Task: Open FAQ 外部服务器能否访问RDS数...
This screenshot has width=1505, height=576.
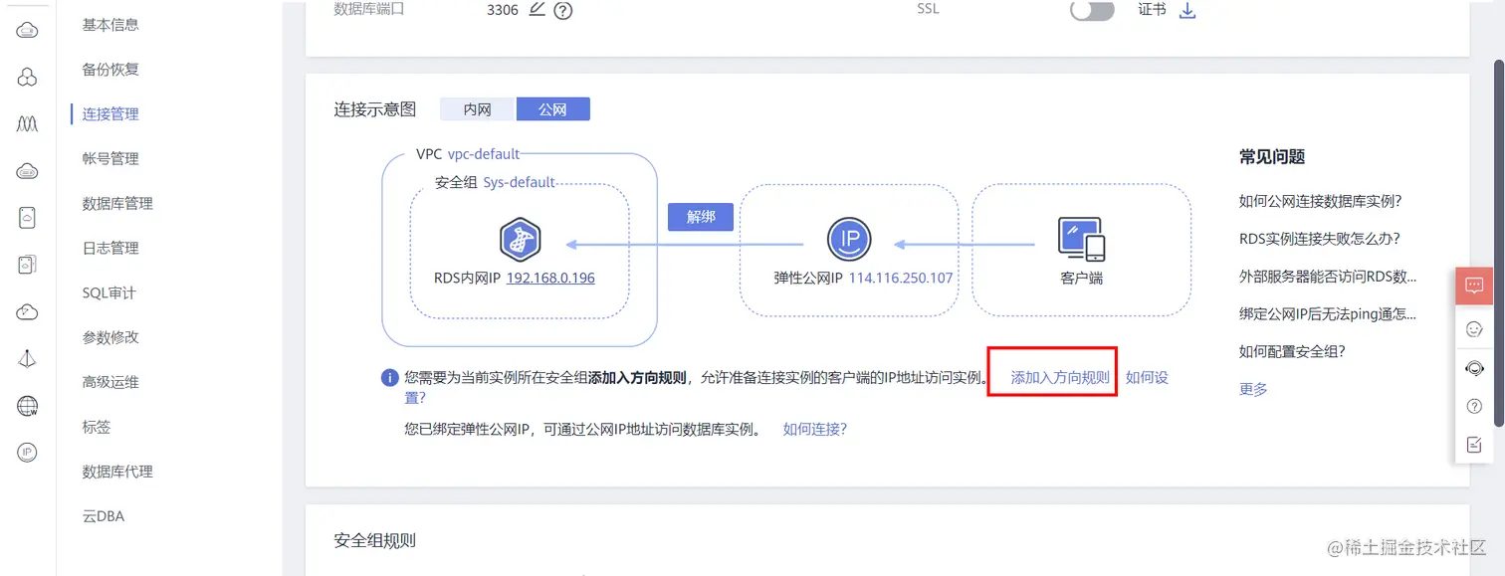Action: point(1328,277)
